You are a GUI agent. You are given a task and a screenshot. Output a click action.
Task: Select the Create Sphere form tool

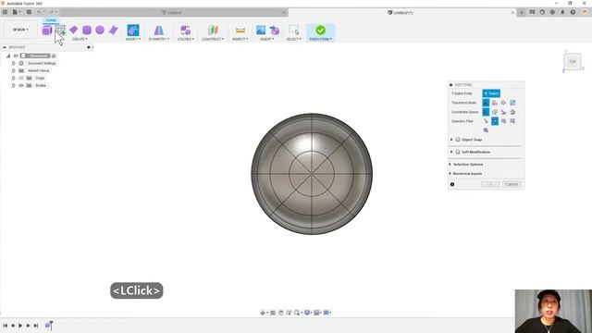pos(100,30)
